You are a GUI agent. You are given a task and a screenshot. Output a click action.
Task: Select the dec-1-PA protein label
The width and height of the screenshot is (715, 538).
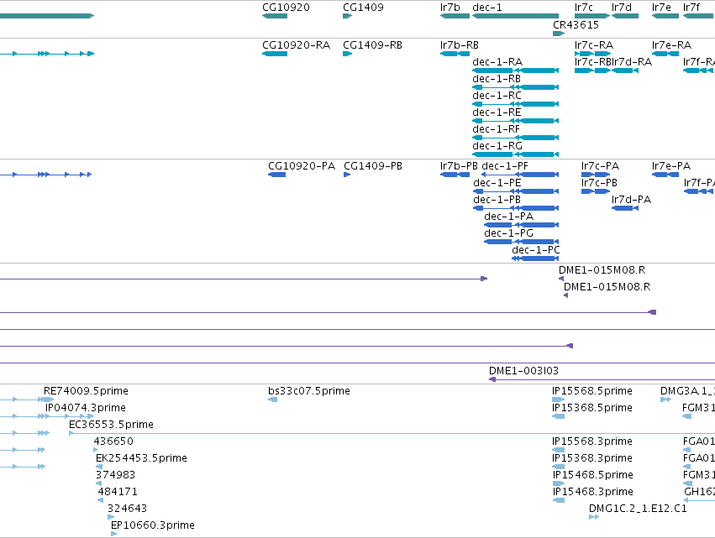[x=509, y=216]
